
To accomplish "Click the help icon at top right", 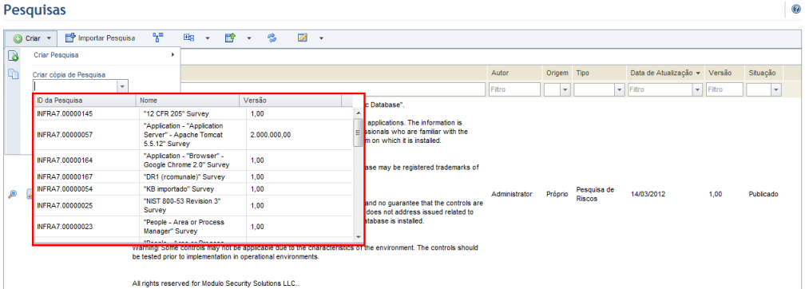I will tap(796, 10).
